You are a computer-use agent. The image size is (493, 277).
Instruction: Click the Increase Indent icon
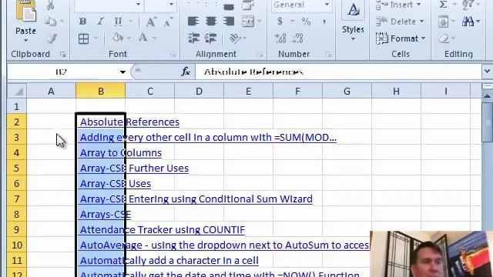[x=210, y=38]
